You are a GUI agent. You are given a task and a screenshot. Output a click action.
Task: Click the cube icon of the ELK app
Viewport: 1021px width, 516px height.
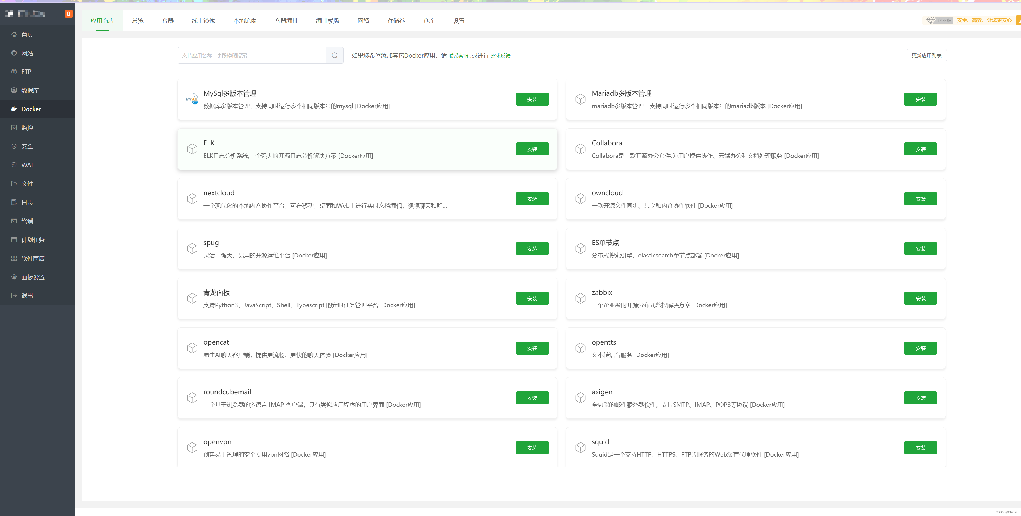[x=192, y=149]
